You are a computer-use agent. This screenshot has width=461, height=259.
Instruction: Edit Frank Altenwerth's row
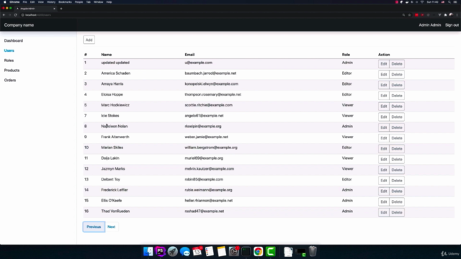384,138
